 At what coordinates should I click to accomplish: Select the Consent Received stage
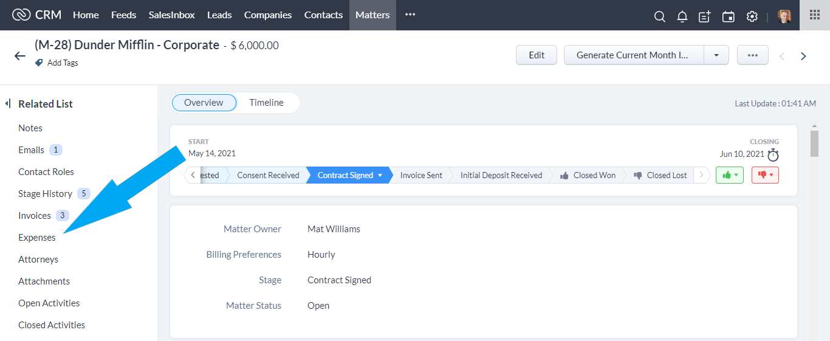coord(268,175)
